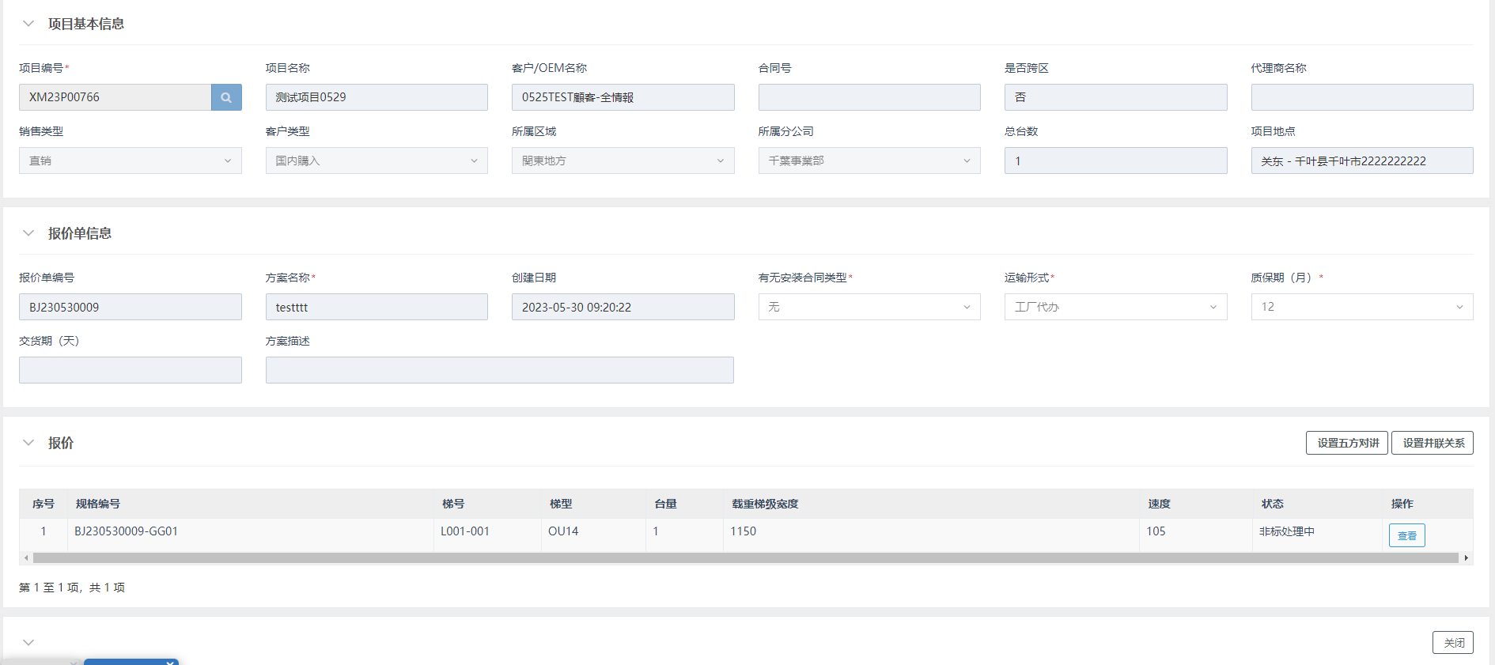Click the 方案描述 input field
The width and height of the screenshot is (1495, 665).
(x=500, y=370)
